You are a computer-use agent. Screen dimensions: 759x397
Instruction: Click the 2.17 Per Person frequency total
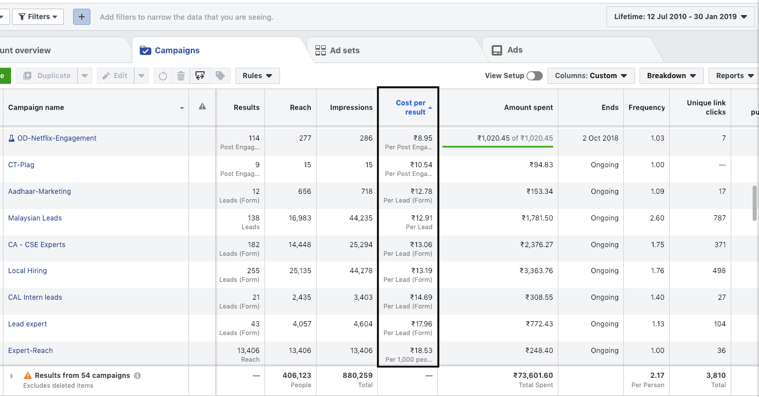click(x=658, y=376)
